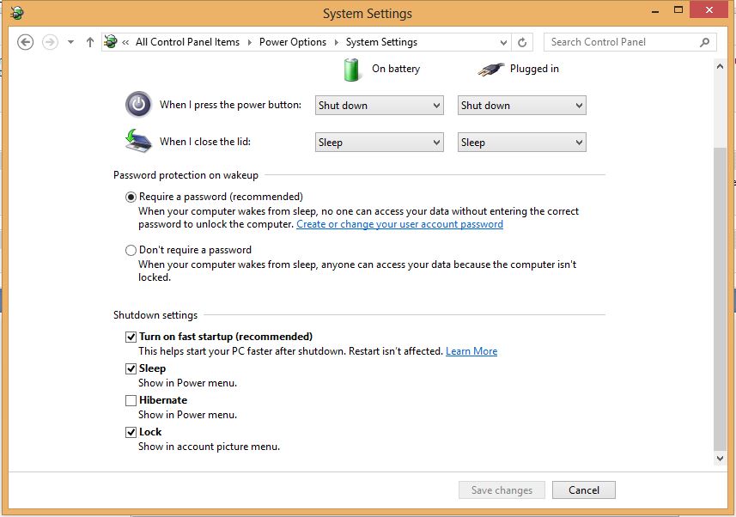
Task: Select Require a password option
Action: [131, 197]
